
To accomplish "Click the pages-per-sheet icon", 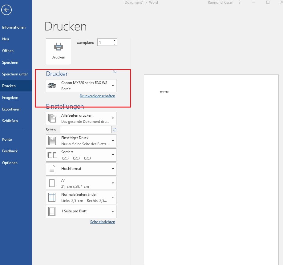I will (52, 211).
